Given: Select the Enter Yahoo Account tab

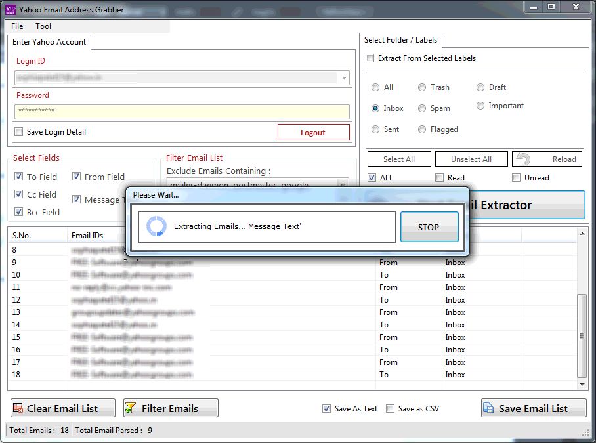Looking at the screenshot, I should 49,42.
